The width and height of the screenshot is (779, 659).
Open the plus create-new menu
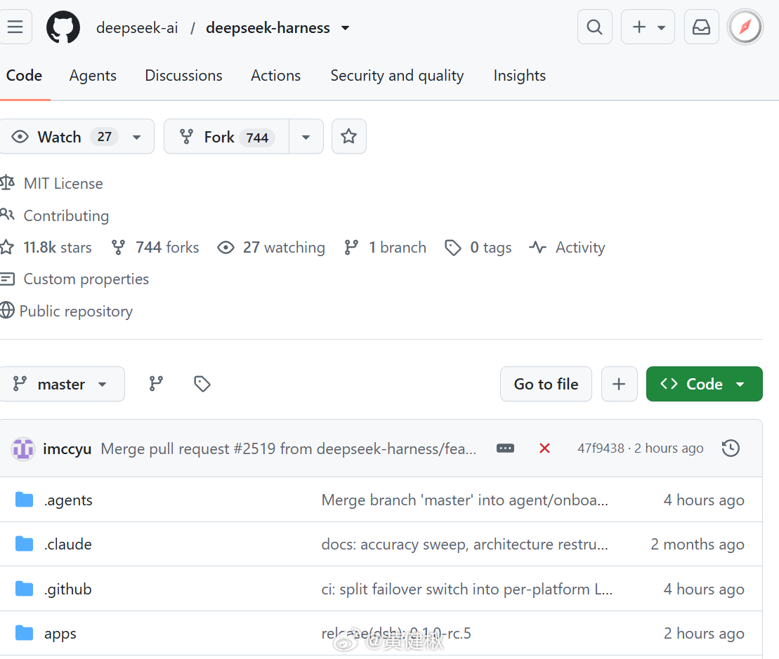click(x=648, y=27)
